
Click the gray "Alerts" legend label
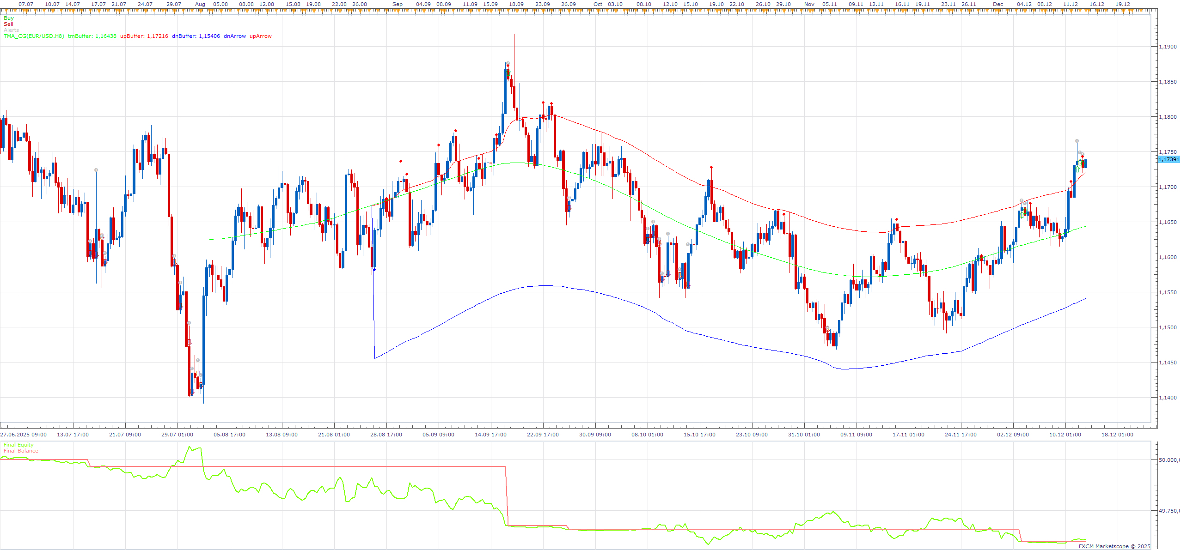(11, 30)
